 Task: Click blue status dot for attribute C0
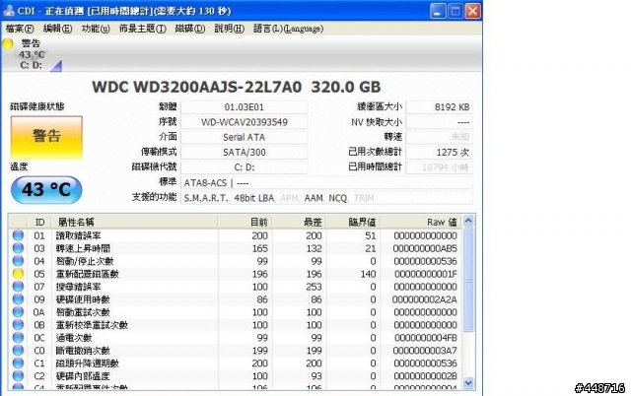[x=18, y=350]
